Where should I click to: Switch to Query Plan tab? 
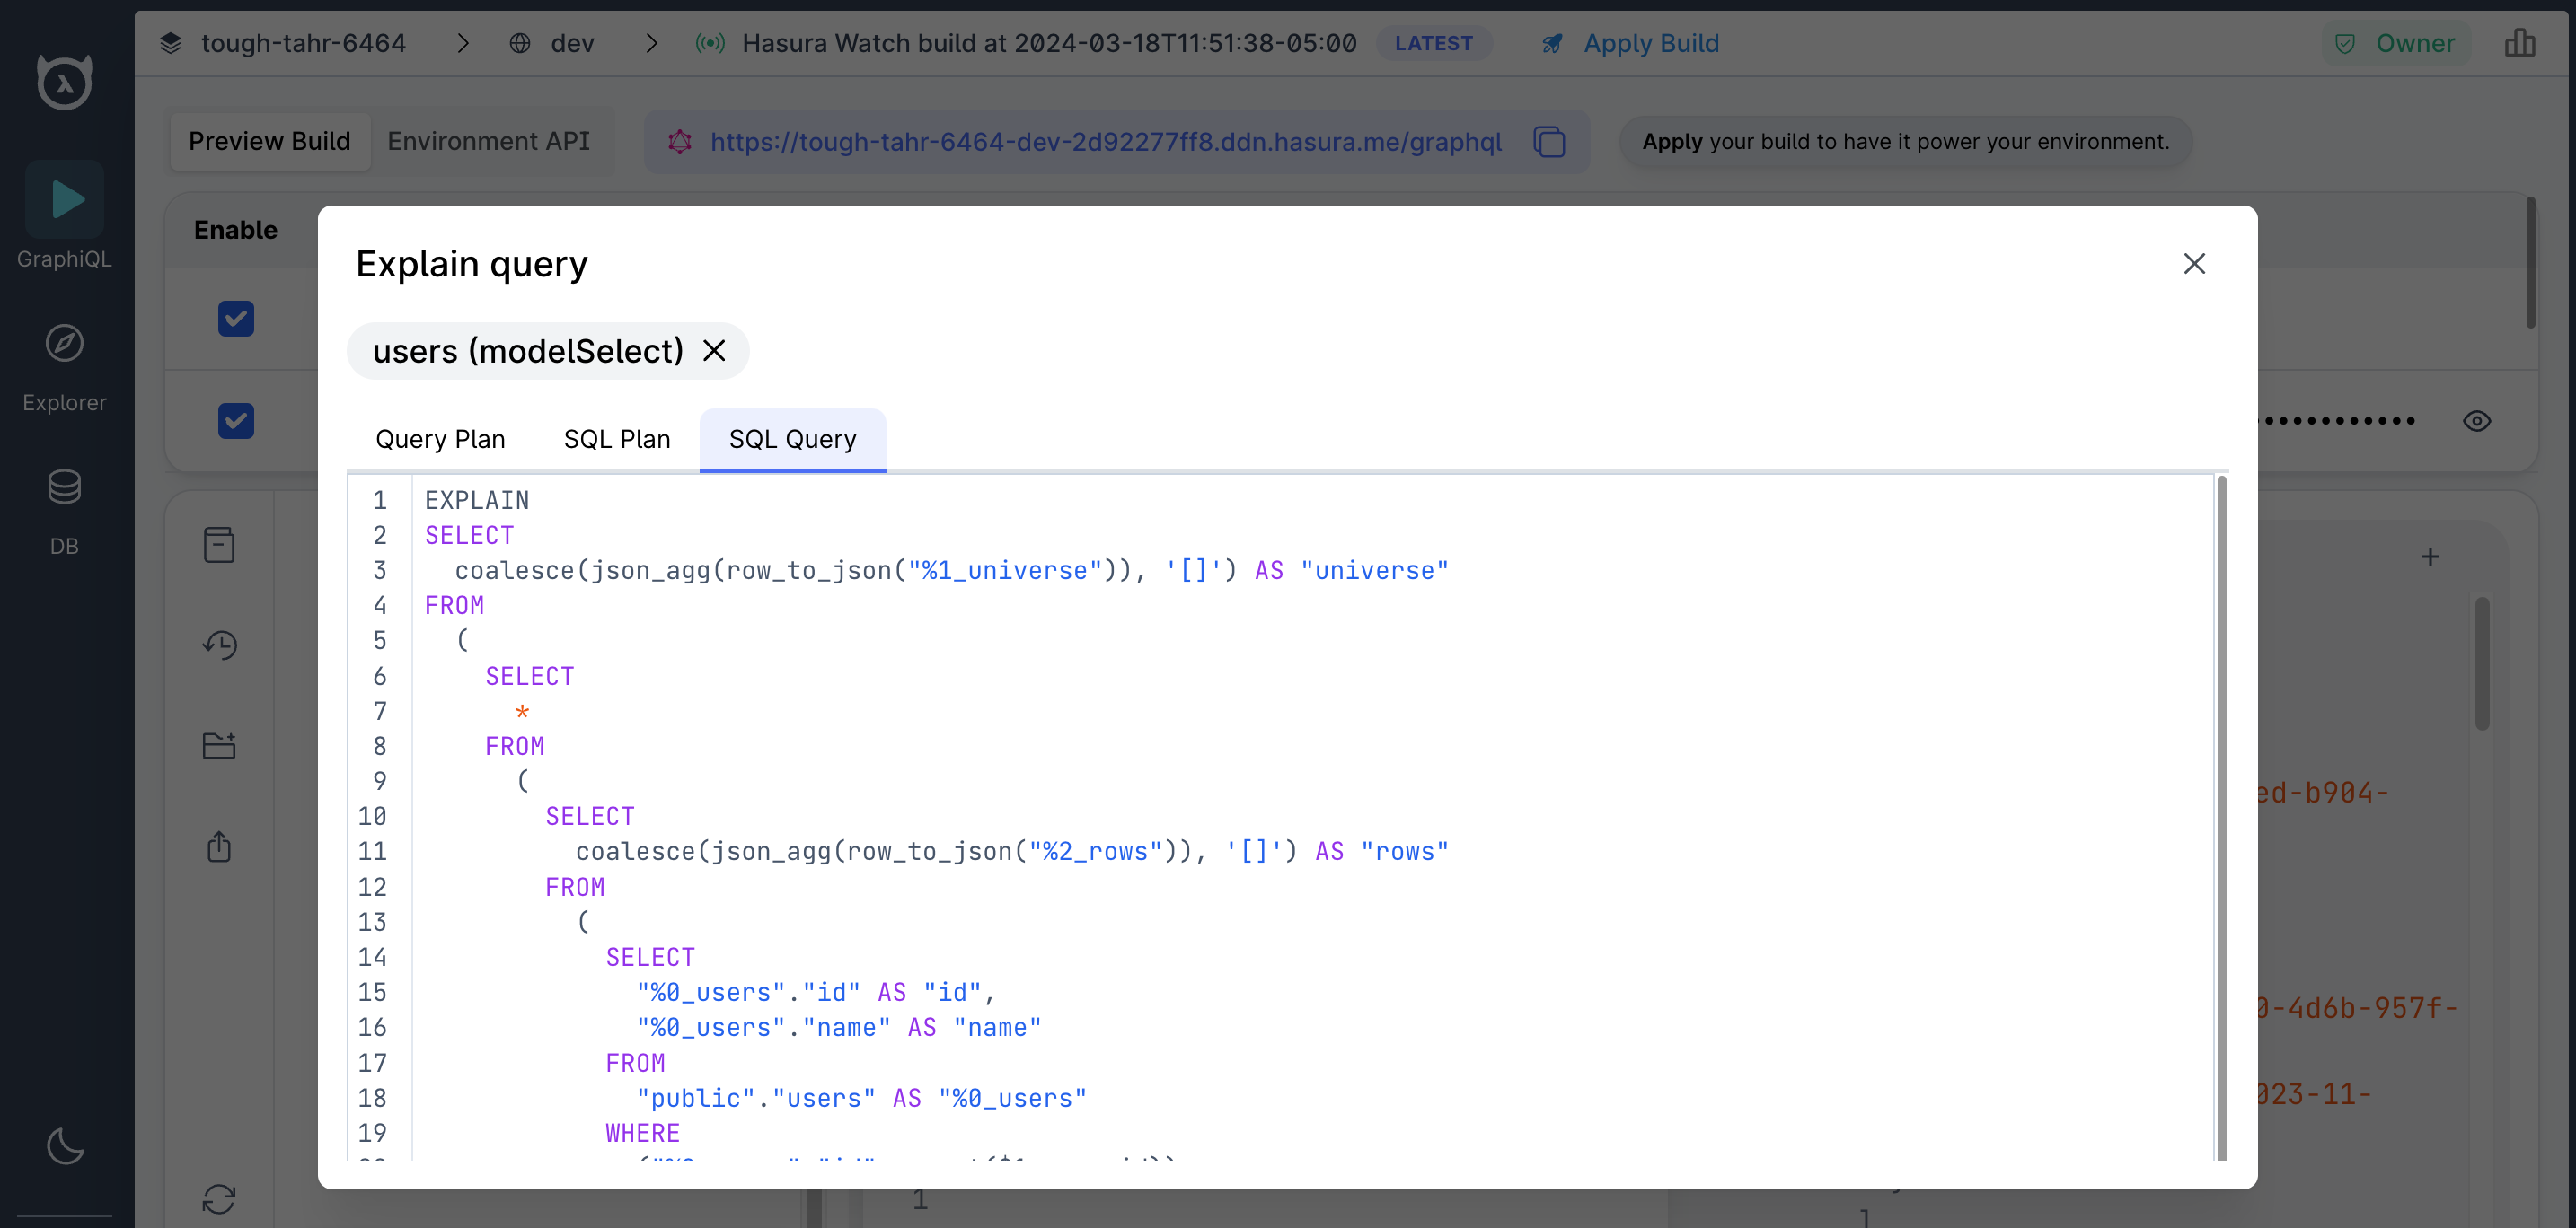[440, 440]
